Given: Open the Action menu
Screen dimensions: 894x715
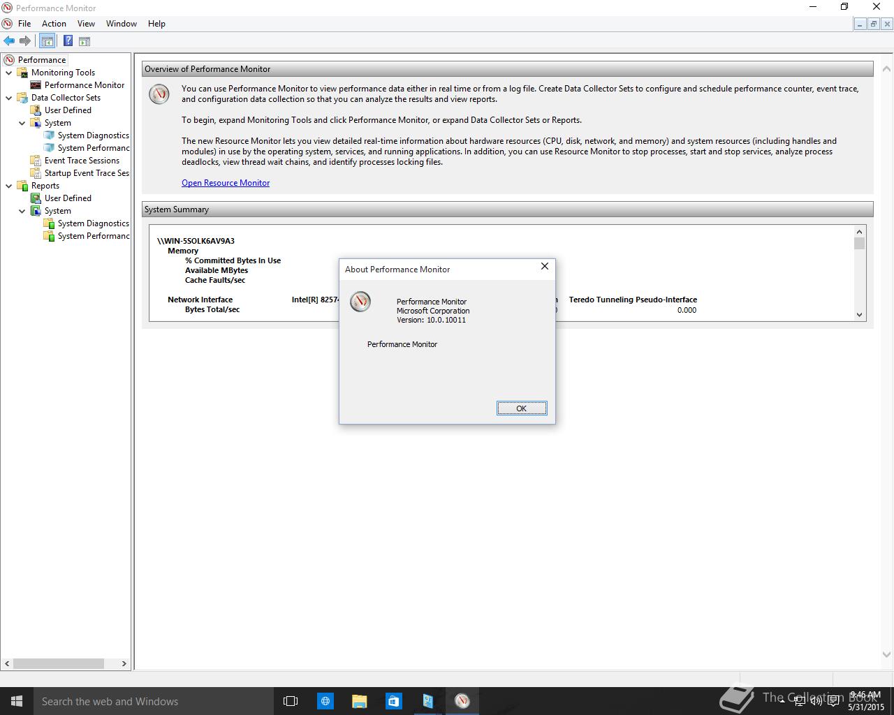Looking at the screenshot, I should tap(54, 24).
